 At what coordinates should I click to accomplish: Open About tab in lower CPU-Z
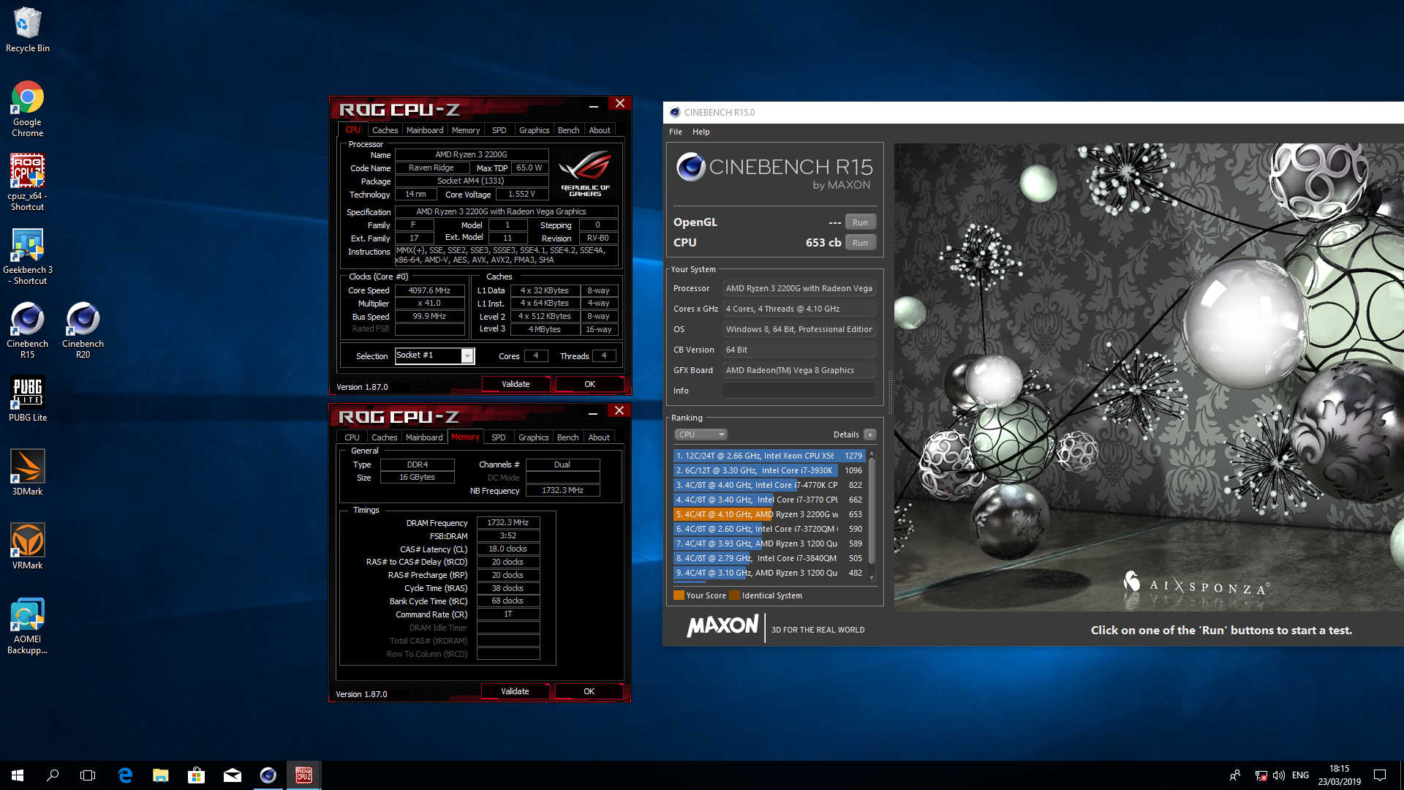599,437
